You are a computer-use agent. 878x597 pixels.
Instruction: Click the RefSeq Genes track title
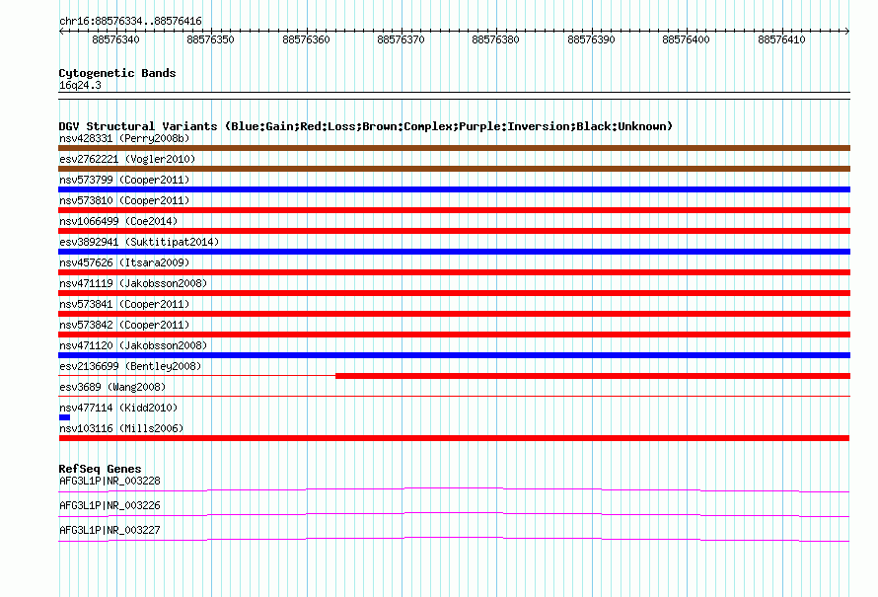click(101, 469)
